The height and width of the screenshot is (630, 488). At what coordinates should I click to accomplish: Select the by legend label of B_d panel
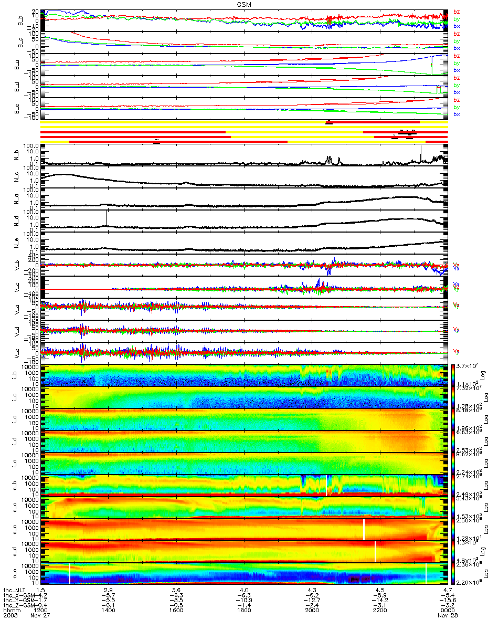click(457, 85)
